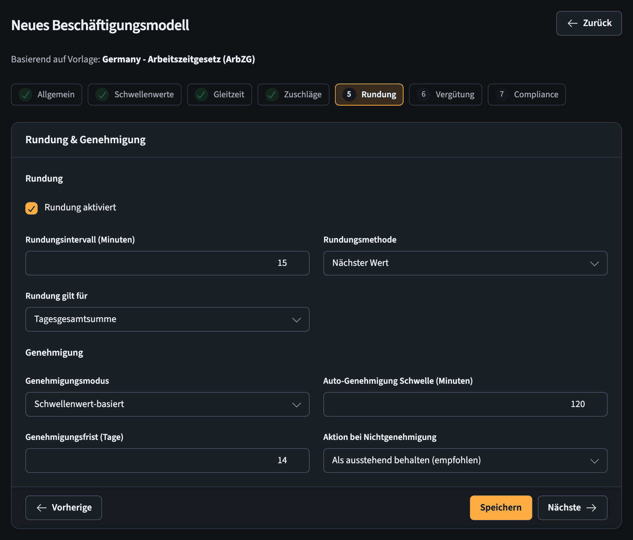
Task: Click the Genehmigung section heading
Action: coord(54,352)
